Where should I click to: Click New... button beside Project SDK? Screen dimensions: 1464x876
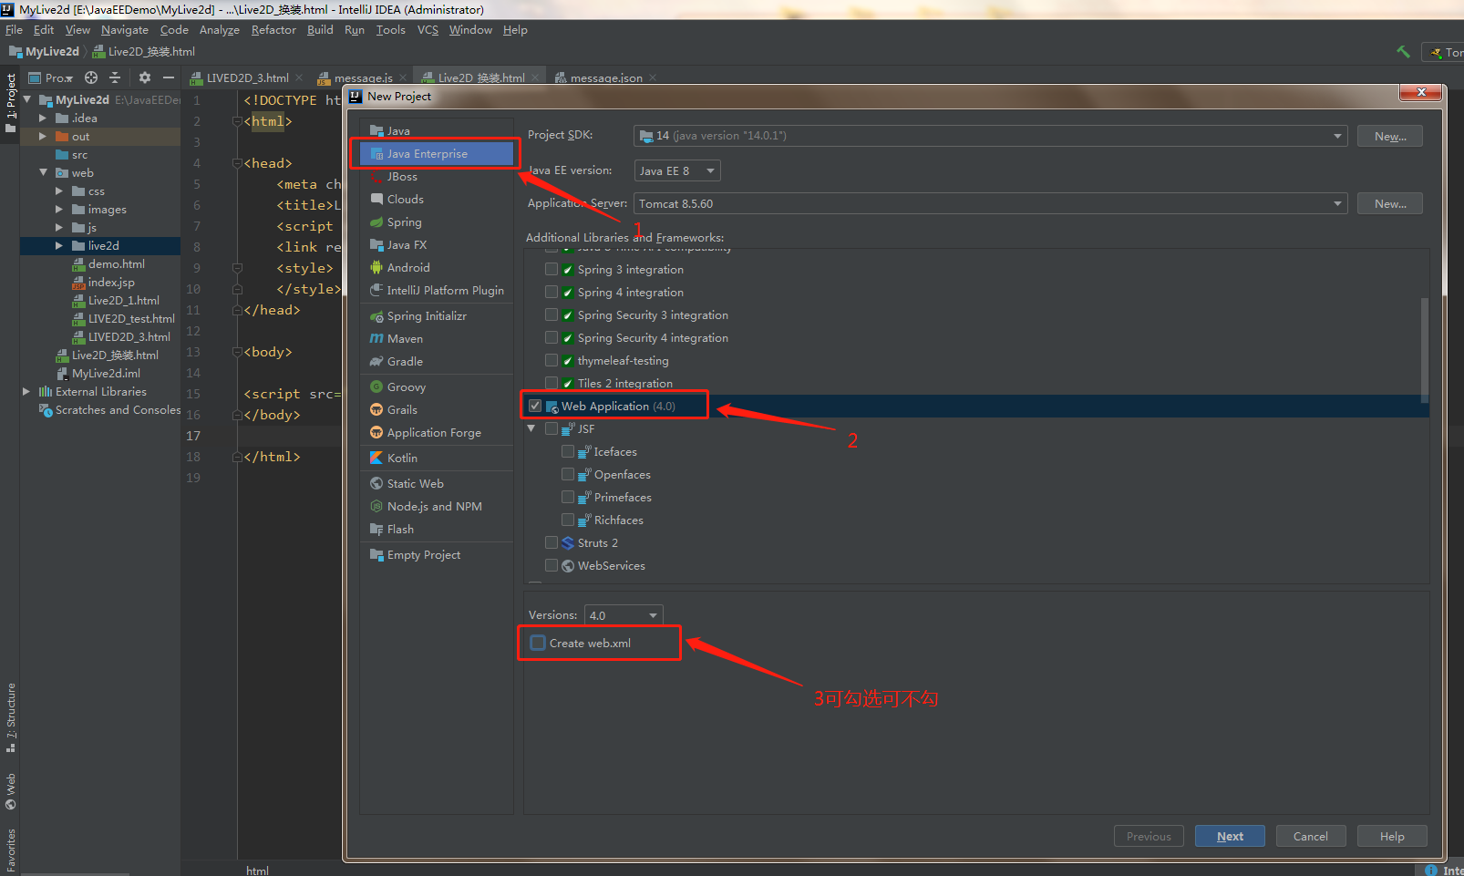pos(1390,137)
